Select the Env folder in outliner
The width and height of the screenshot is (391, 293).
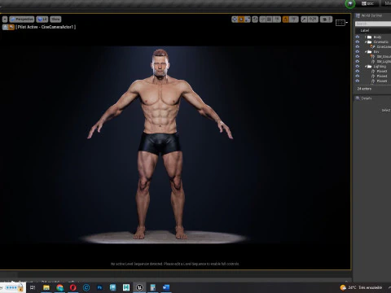376,51
